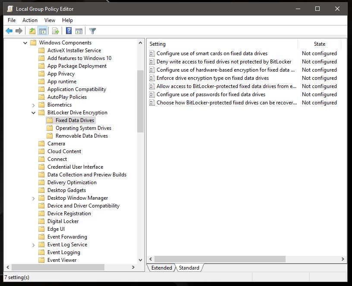Select the Removable Data Drives folder

click(x=82, y=136)
